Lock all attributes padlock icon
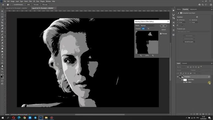The height and width of the screenshot is (120, 213). pos(191,73)
